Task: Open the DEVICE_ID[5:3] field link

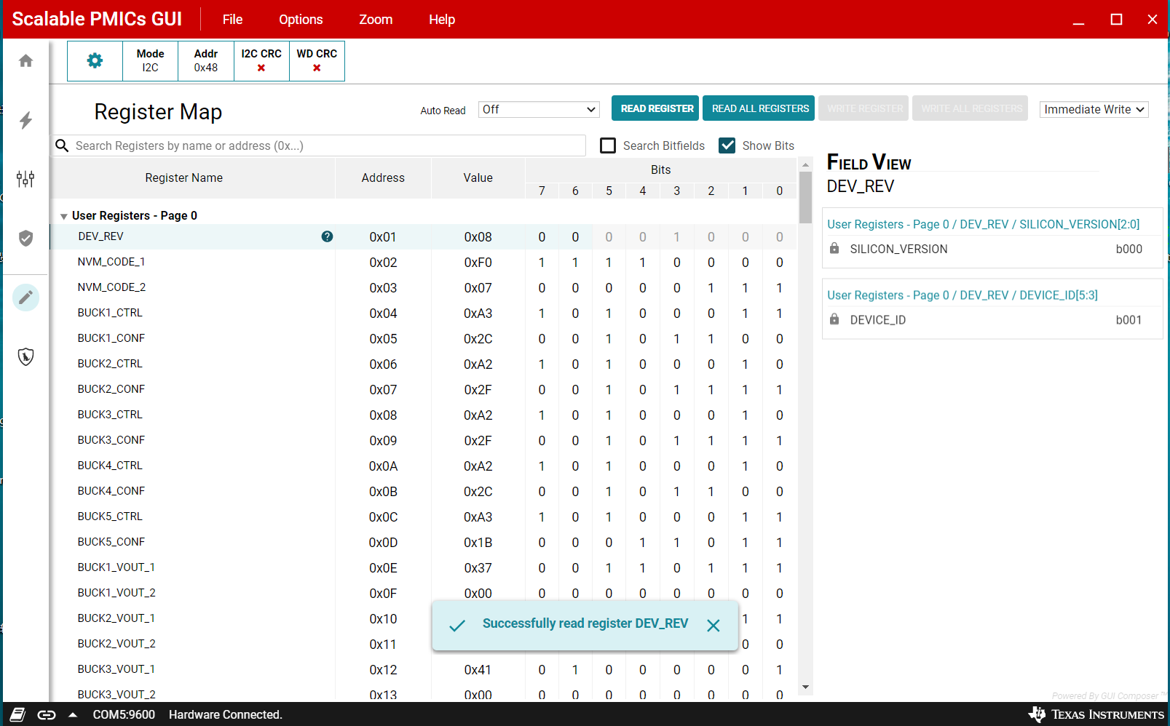Action: (x=963, y=295)
